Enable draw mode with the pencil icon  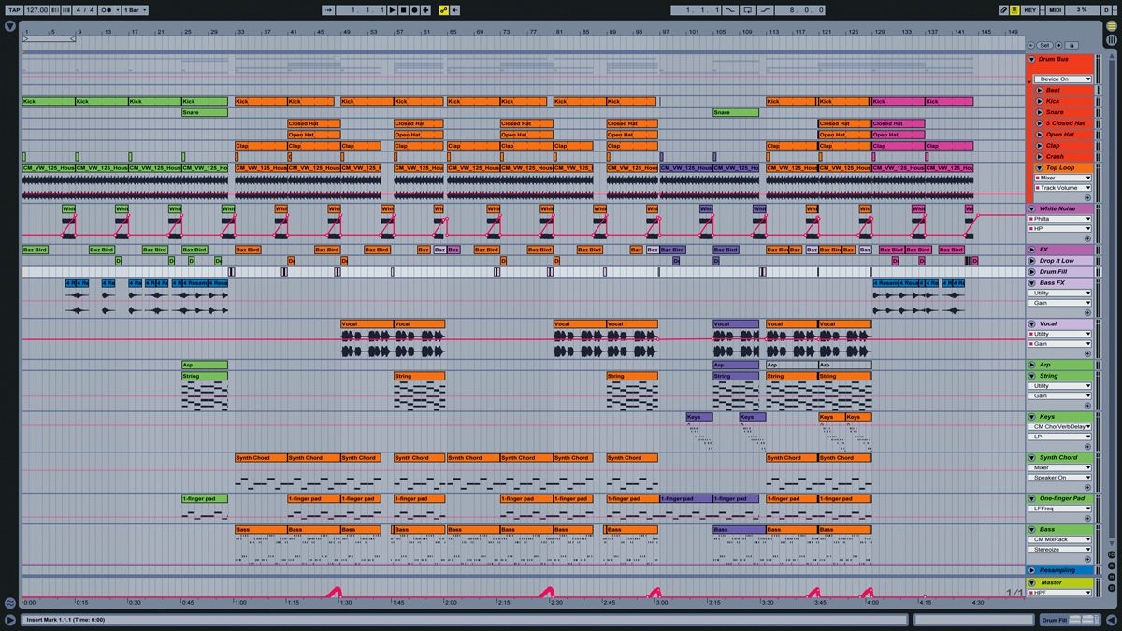click(1003, 8)
